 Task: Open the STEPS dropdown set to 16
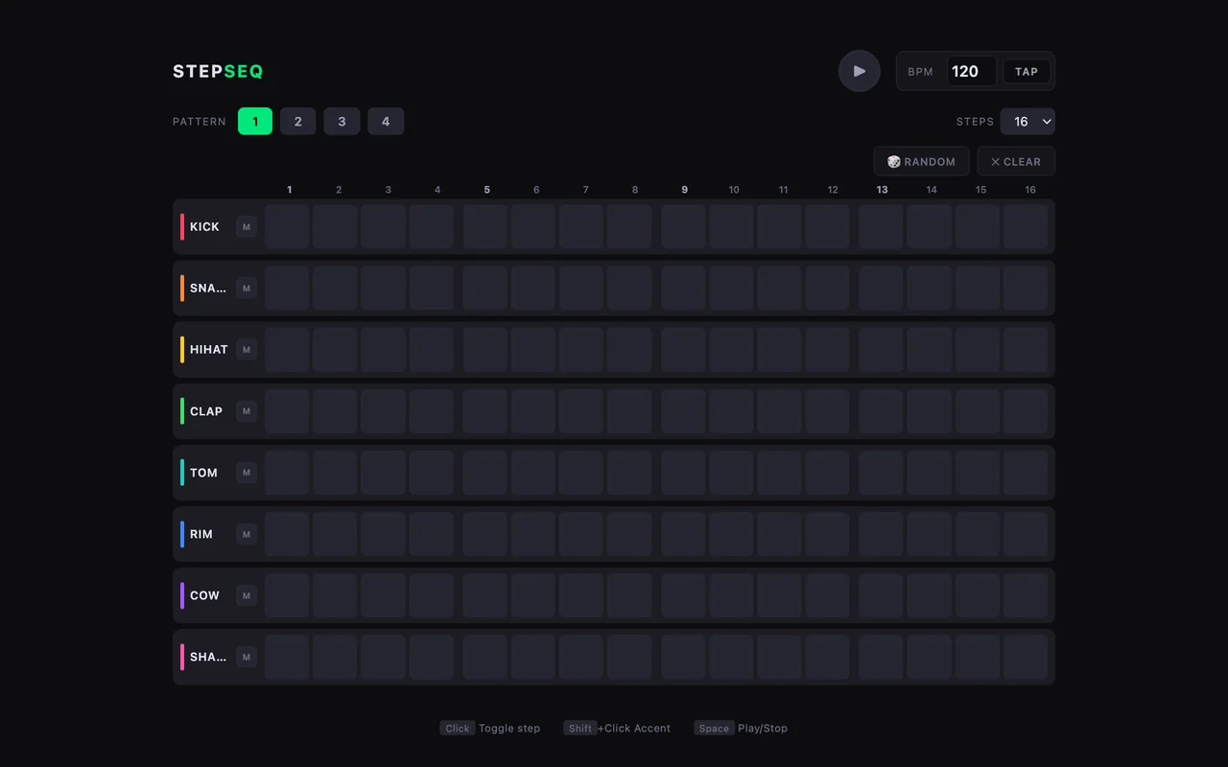[1027, 122]
